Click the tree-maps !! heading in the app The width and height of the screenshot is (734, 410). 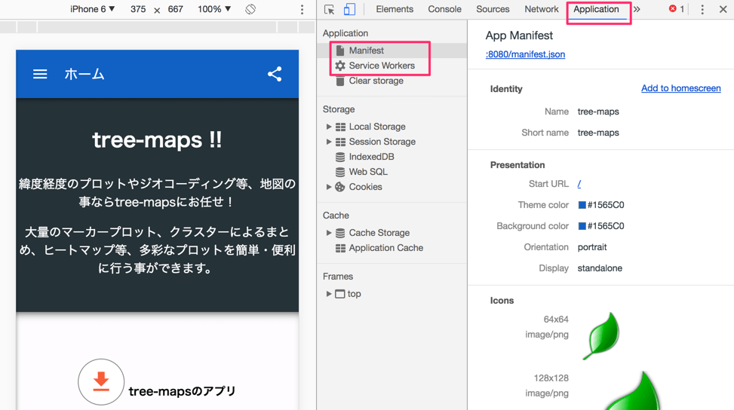157,139
